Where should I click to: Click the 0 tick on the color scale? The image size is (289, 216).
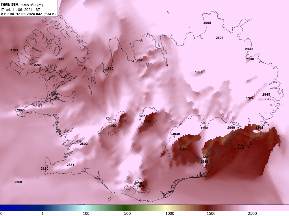pyautogui.click(x=1, y=213)
